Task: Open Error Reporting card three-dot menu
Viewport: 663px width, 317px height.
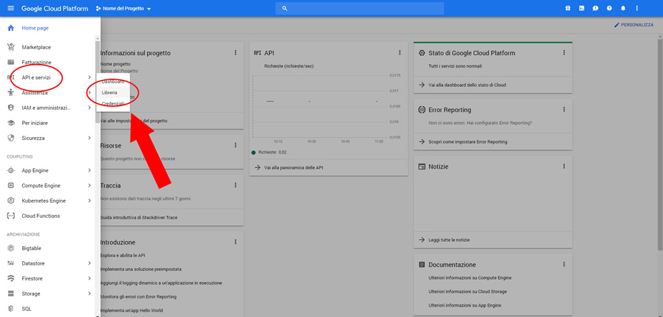Action: (564, 110)
